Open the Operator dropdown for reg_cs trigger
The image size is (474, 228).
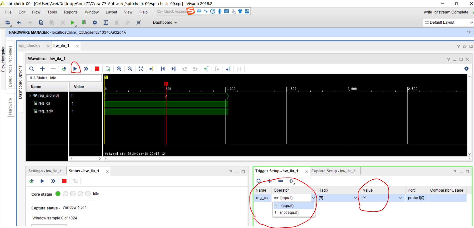pyautogui.click(x=313, y=198)
